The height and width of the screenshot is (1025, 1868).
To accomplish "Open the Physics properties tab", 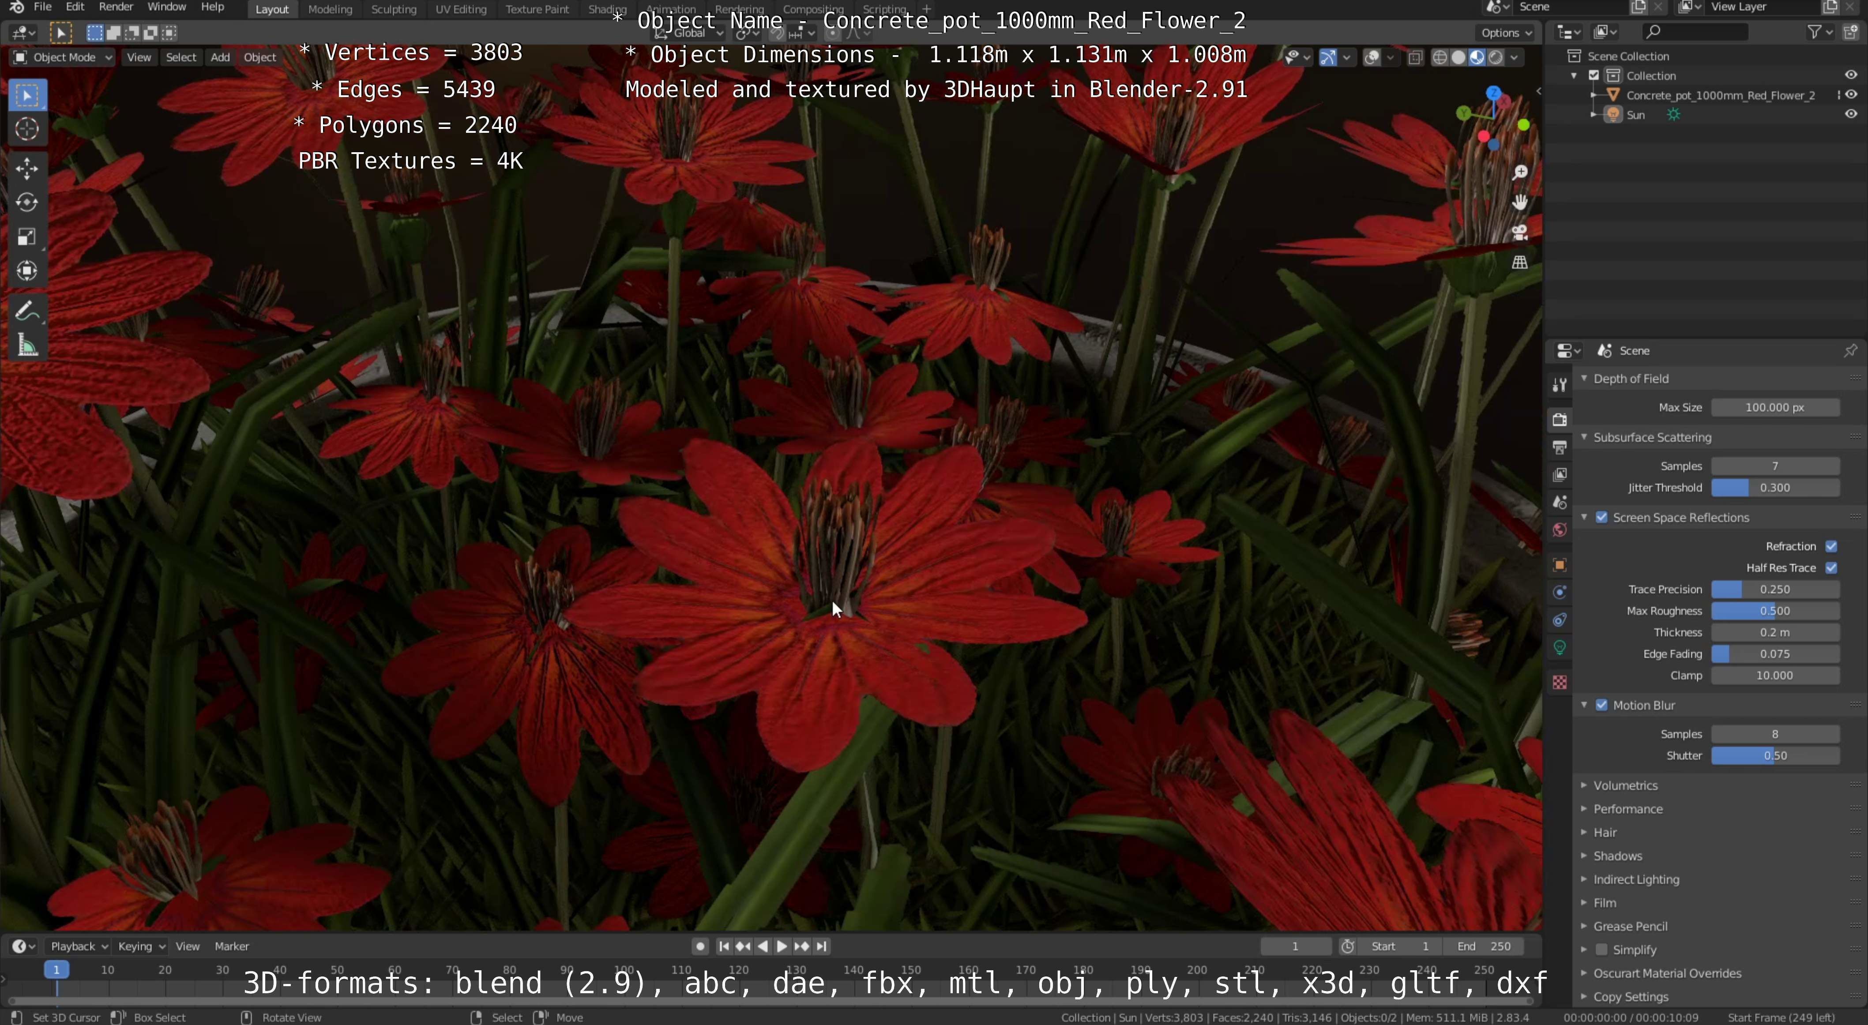I will coord(1560,592).
